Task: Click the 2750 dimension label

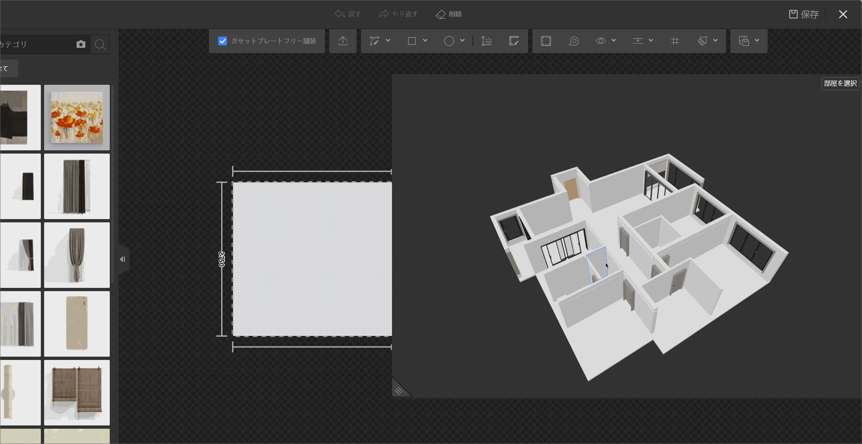Action: click(222, 259)
